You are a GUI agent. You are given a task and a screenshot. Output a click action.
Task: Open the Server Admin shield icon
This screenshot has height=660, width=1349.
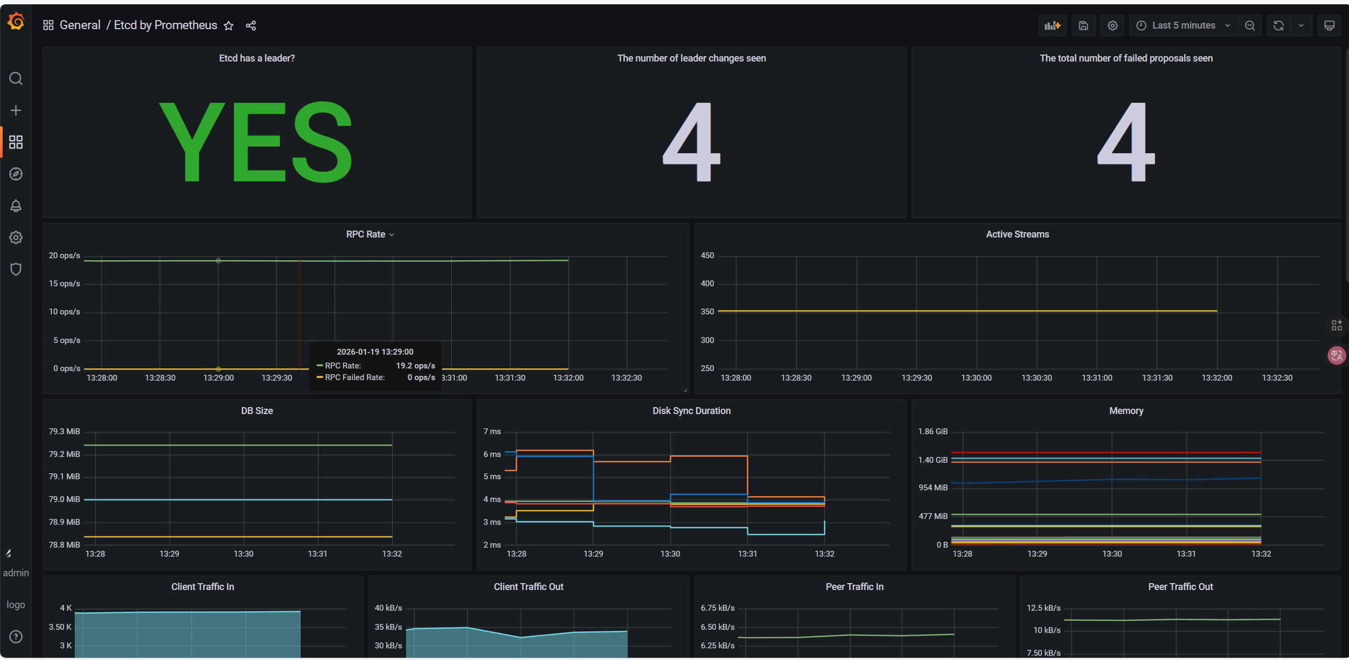point(16,269)
